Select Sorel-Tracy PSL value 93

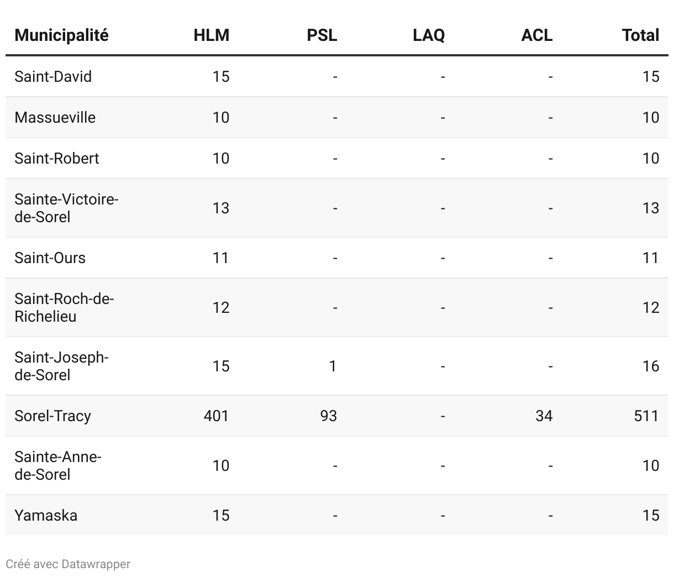coord(329,416)
